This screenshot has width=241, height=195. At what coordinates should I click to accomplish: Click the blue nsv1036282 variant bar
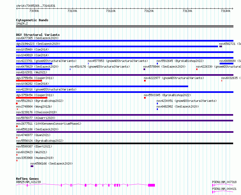pyautogui.click(x=102, y=86)
